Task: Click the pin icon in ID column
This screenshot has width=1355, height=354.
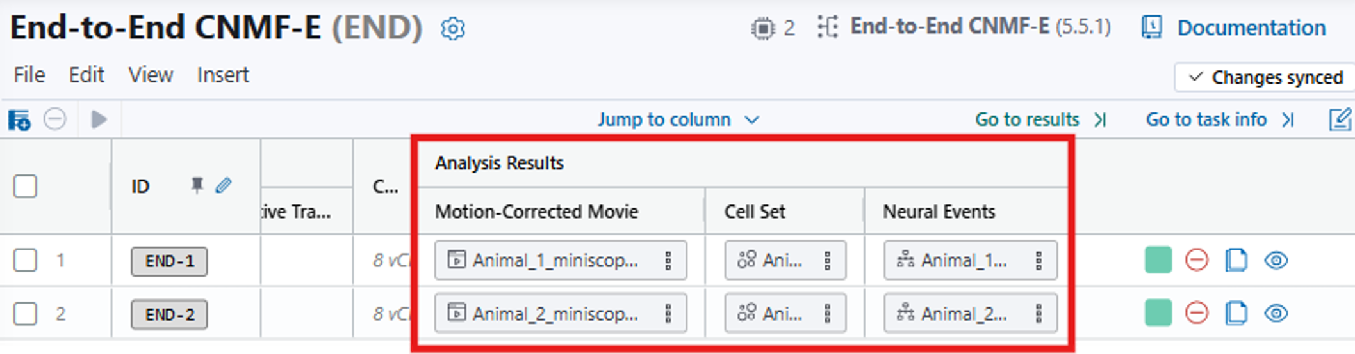Action: coord(197,185)
